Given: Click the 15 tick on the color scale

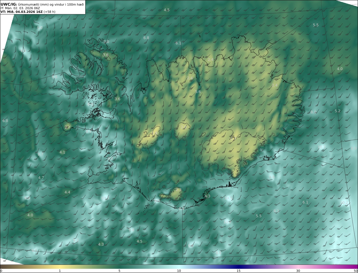Looking at the screenshot, I should (239, 271).
